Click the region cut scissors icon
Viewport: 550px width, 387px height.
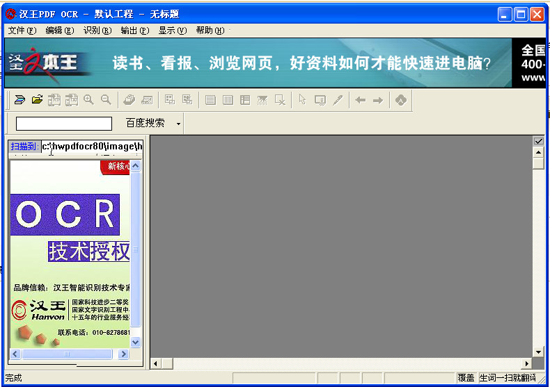(x=320, y=100)
